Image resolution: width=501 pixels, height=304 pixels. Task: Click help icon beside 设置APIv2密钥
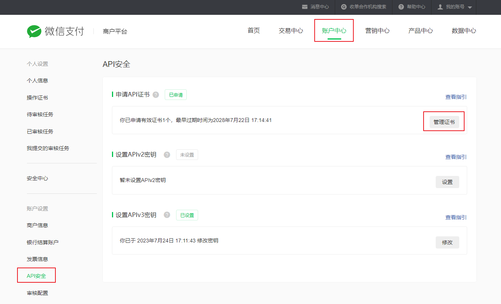pyautogui.click(x=167, y=155)
